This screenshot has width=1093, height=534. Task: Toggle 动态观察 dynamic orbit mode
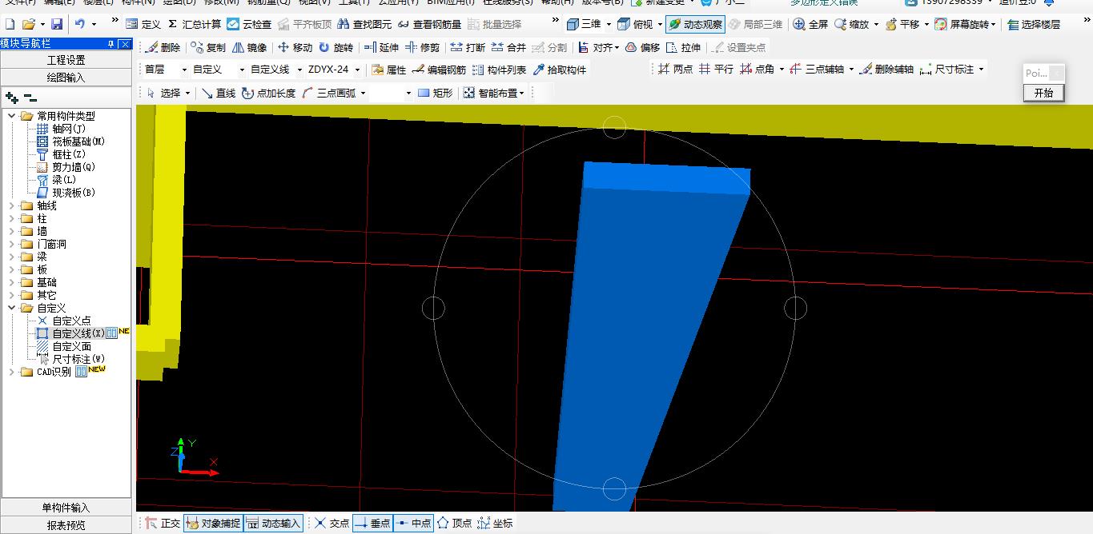694,25
